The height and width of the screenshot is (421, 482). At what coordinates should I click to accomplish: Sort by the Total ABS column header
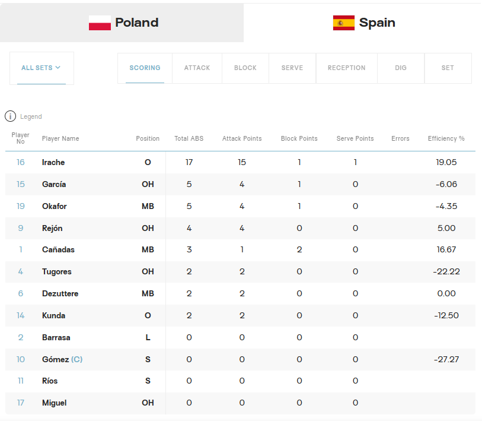(189, 138)
